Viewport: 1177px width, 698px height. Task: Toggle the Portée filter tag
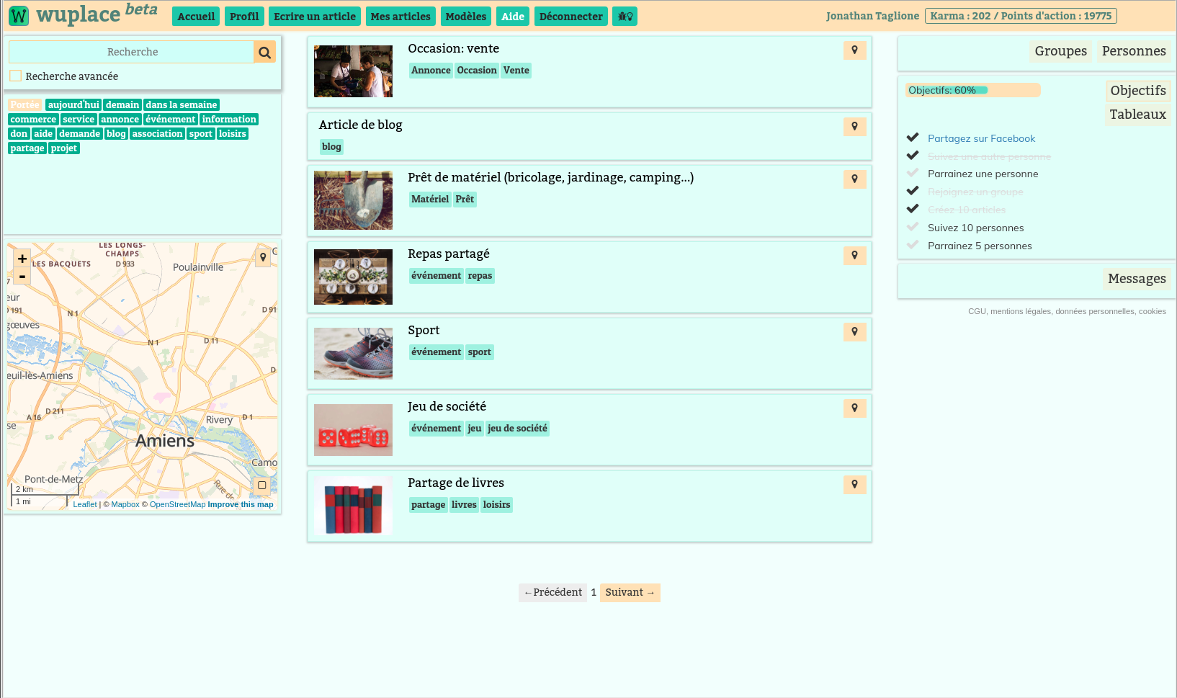point(25,105)
